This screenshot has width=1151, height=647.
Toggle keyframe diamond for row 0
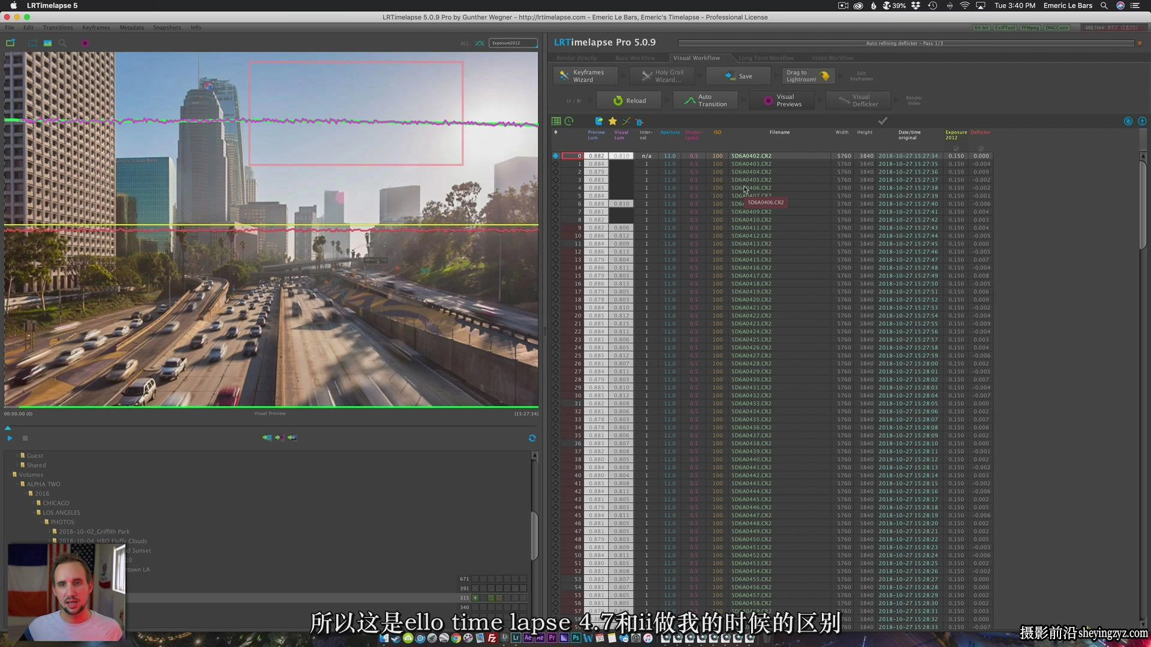click(556, 156)
